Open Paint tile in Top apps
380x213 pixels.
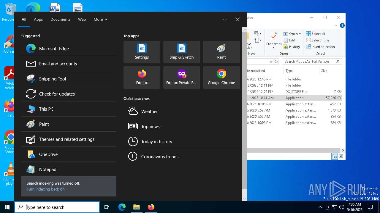(x=221, y=52)
